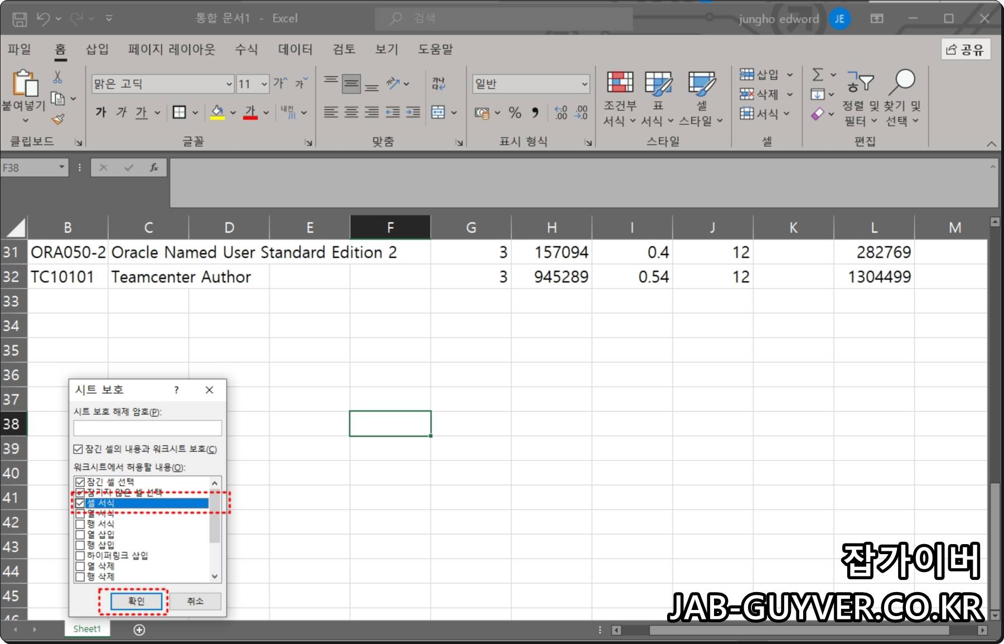
Task: Enable 행 서식 checkbox
Action: 80,524
